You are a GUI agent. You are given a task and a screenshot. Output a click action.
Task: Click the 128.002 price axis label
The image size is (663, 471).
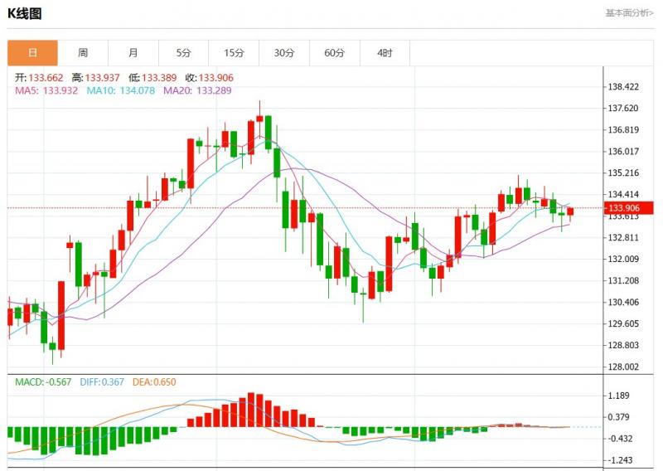(x=623, y=367)
